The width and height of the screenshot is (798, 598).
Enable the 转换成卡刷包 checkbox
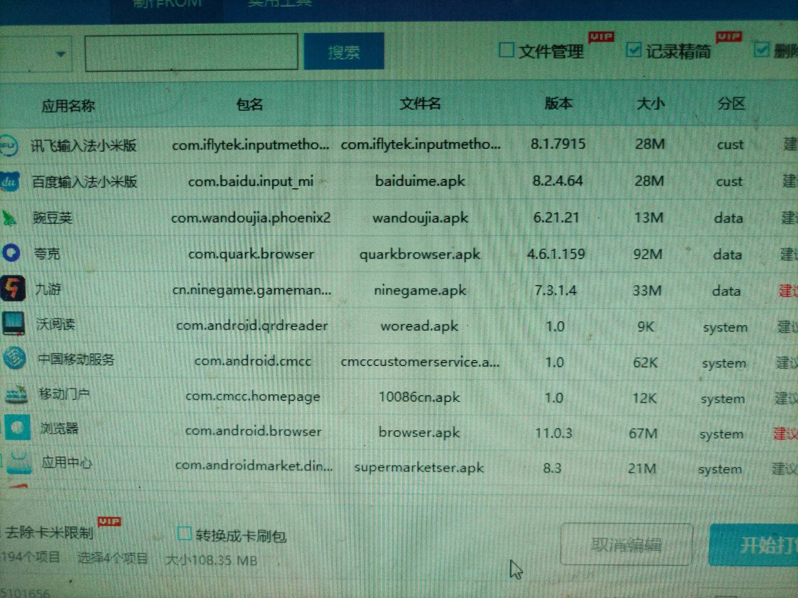coord(184,534)
